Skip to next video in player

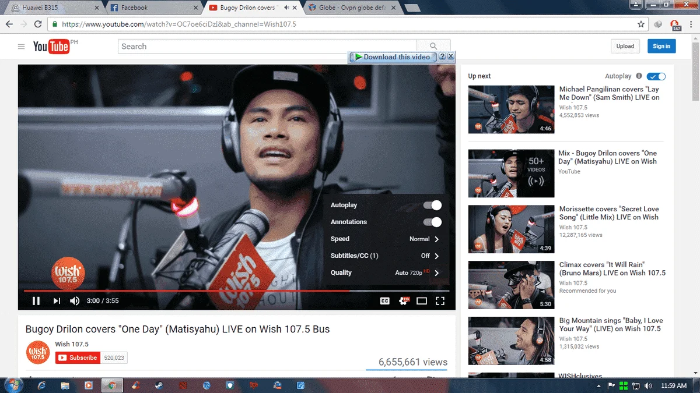(57, 301)
